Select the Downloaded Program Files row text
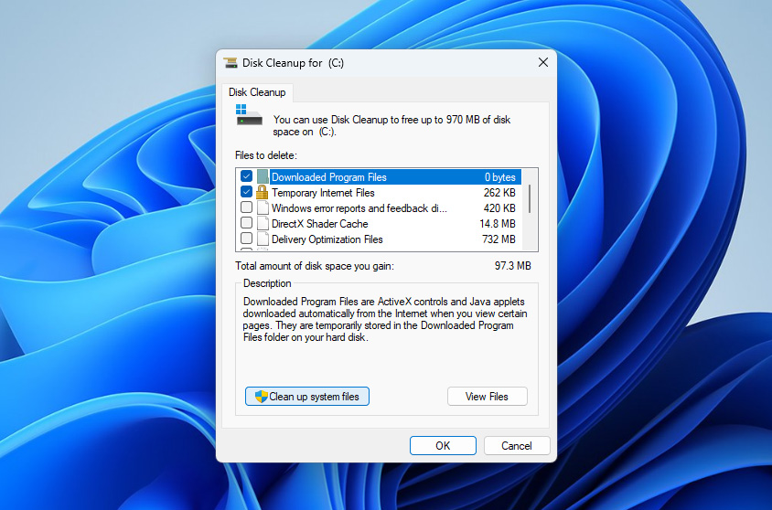The height and width of the screenshot is (510, 772). click(x=329, y=177)
